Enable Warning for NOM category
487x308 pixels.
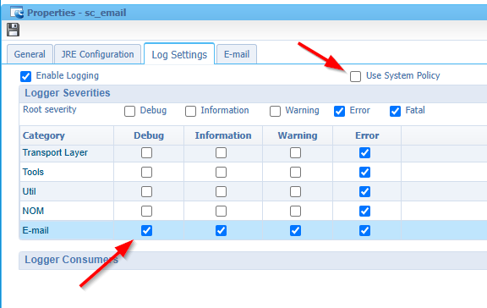[x=295, y=211]
